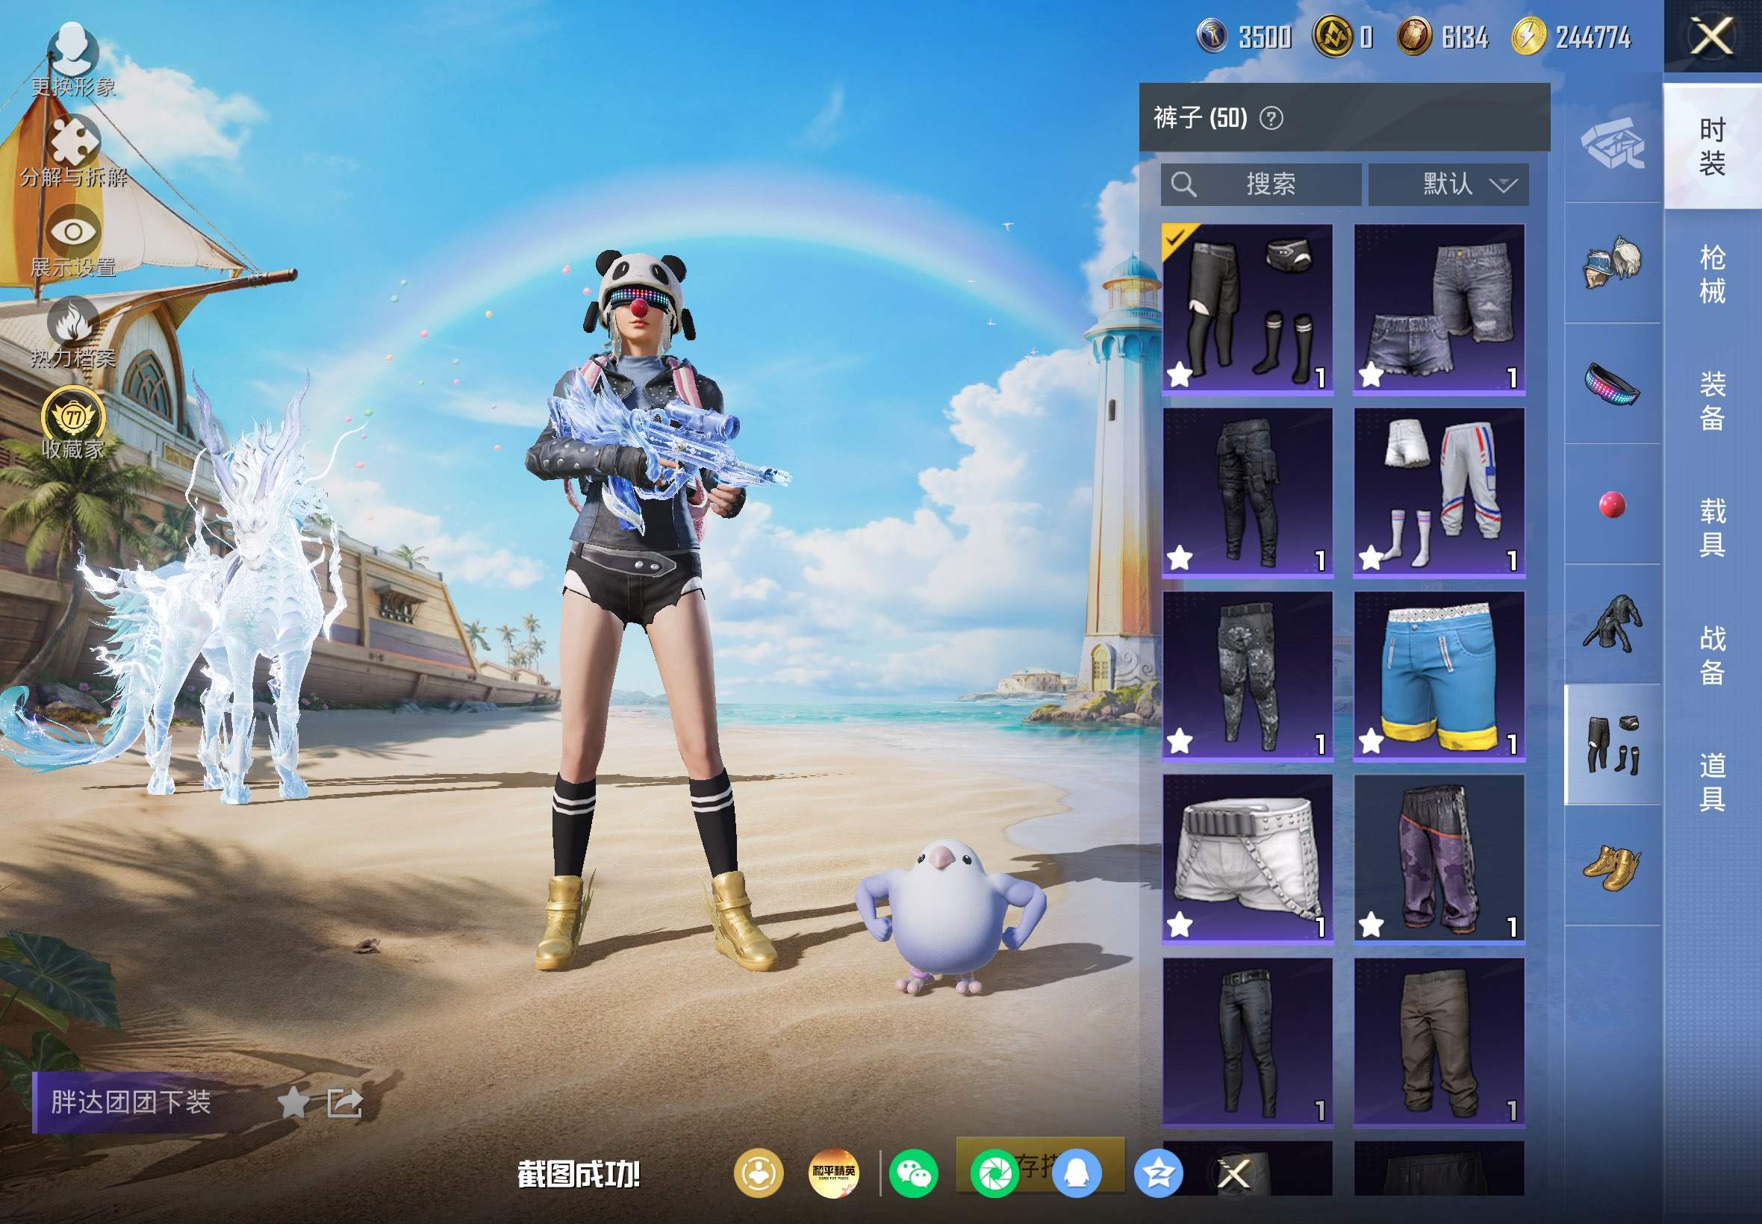Viewport: 1762px width, 1224px height.
Task: Open share arrow next to outfit name
Action: pos(344,1103)
